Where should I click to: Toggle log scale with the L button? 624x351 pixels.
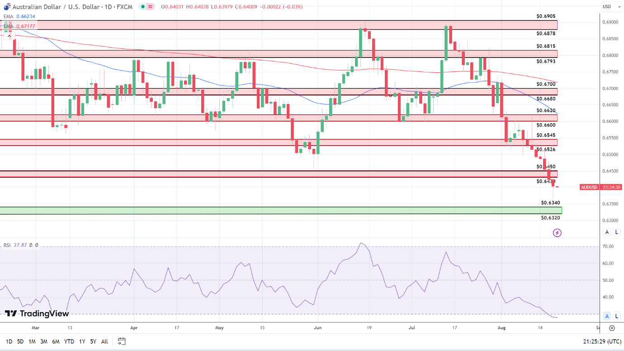[616, 232]
